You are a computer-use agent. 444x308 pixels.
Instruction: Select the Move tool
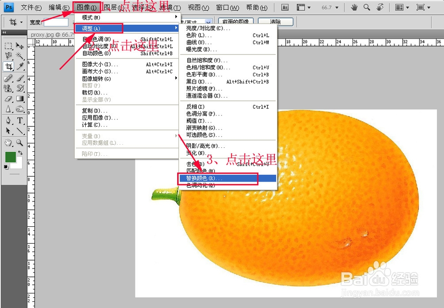[x=20, y=46]
